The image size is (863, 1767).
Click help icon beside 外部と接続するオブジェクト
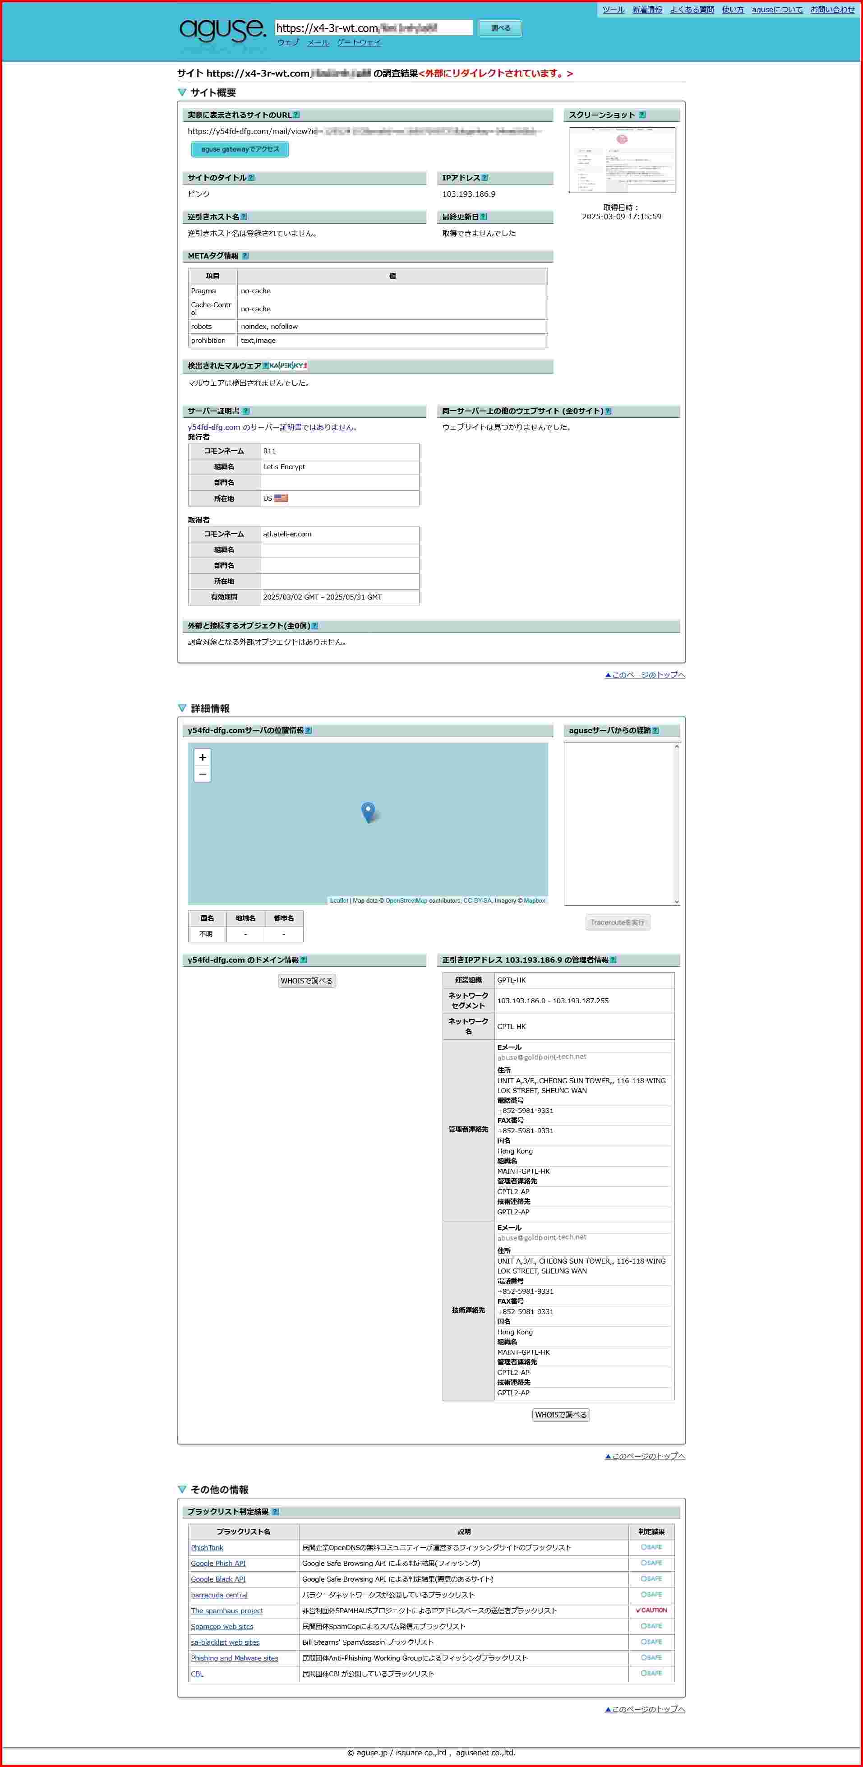click(x=314, y=626)
